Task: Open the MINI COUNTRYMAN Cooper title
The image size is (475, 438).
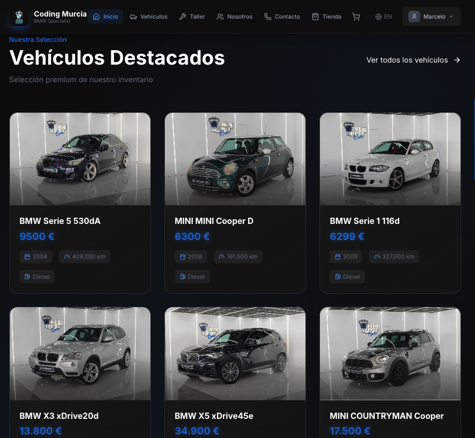Action: coord(387,416)
